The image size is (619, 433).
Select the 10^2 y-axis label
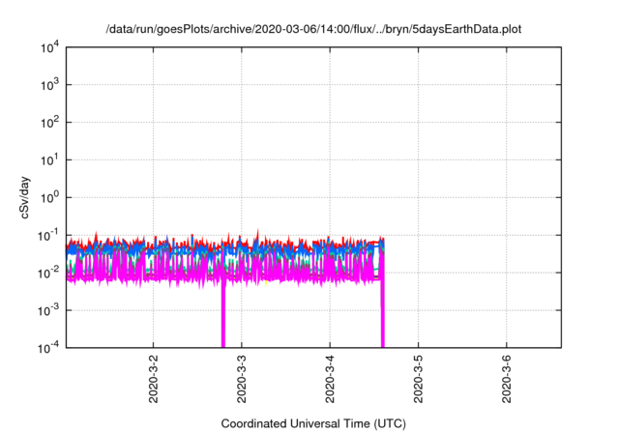tap(50, 122)
